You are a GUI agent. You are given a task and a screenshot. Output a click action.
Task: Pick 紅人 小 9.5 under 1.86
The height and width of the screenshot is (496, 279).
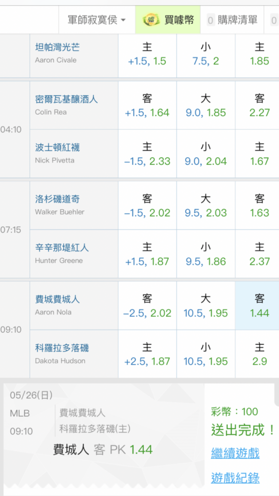point(206,254)
